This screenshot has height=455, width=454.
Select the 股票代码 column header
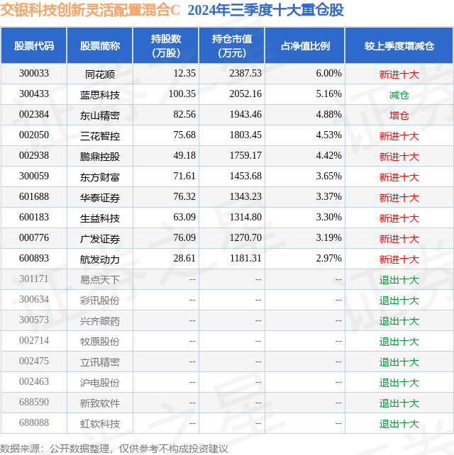(x=34, y=46)
